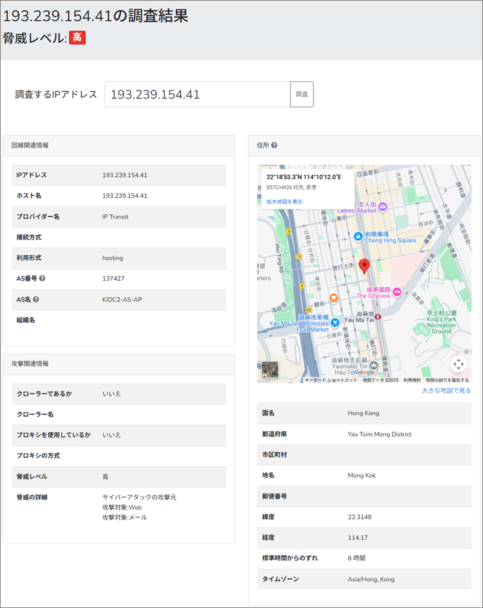Image resolution: width=483 pixels, height=608 pixels.
Task: Open the map camera controls button
Action: coord(458,364)
